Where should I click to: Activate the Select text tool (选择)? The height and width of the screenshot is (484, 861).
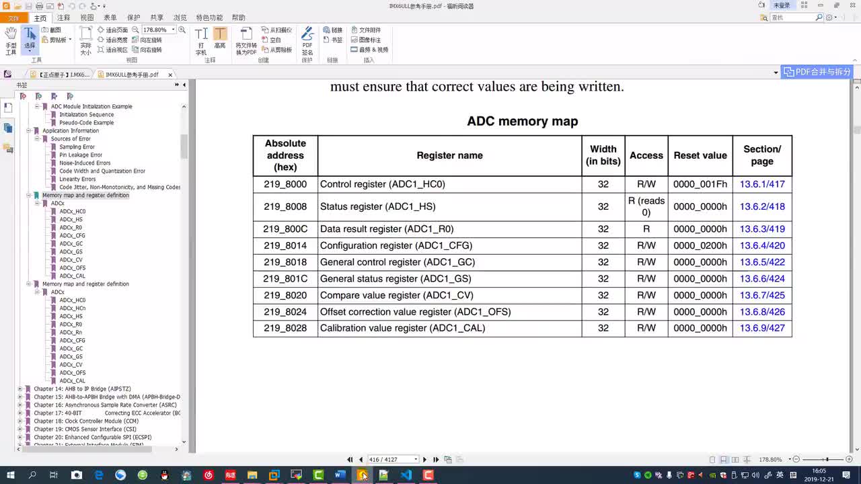(x=30, y=40)
